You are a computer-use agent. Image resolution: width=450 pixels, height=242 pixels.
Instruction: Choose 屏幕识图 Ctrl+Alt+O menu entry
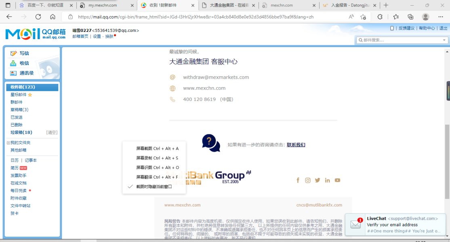click(158, 167)
